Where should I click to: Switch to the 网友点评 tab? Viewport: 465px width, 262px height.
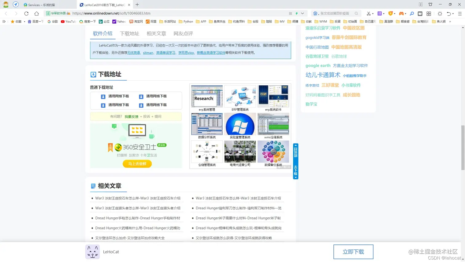tap(183, 34)
